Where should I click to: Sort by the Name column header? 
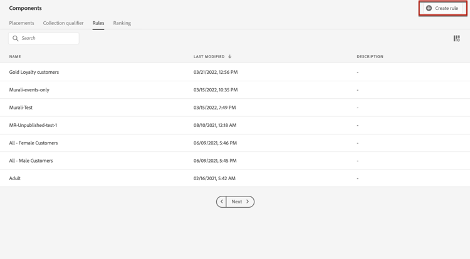click(x=15, y=56)
